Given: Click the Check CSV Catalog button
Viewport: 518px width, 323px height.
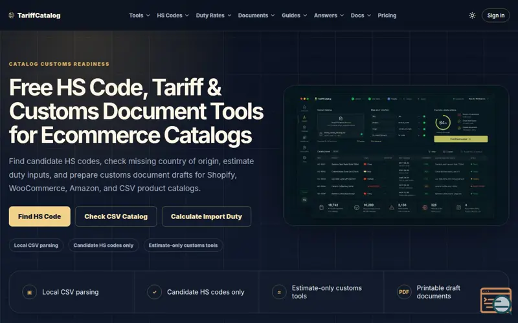Looking at the screenshot, I should point(116,216).
